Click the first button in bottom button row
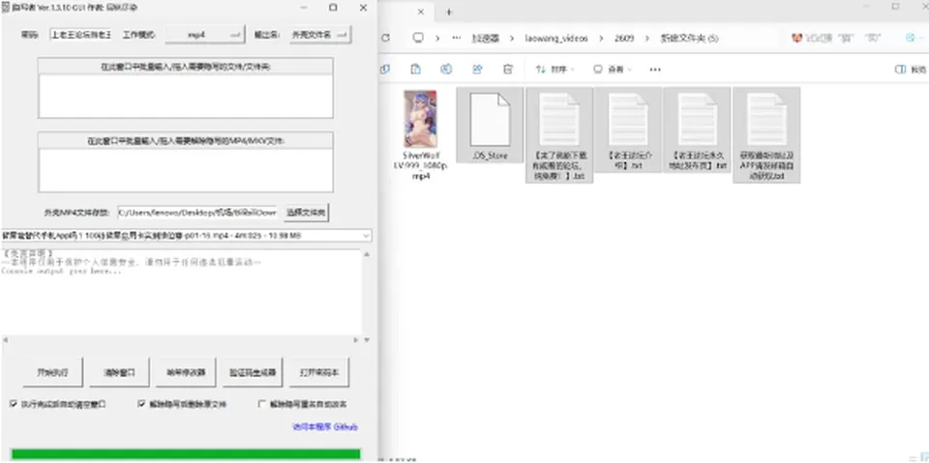The width and height of the screenshot is (929, 463). point(52,372)
